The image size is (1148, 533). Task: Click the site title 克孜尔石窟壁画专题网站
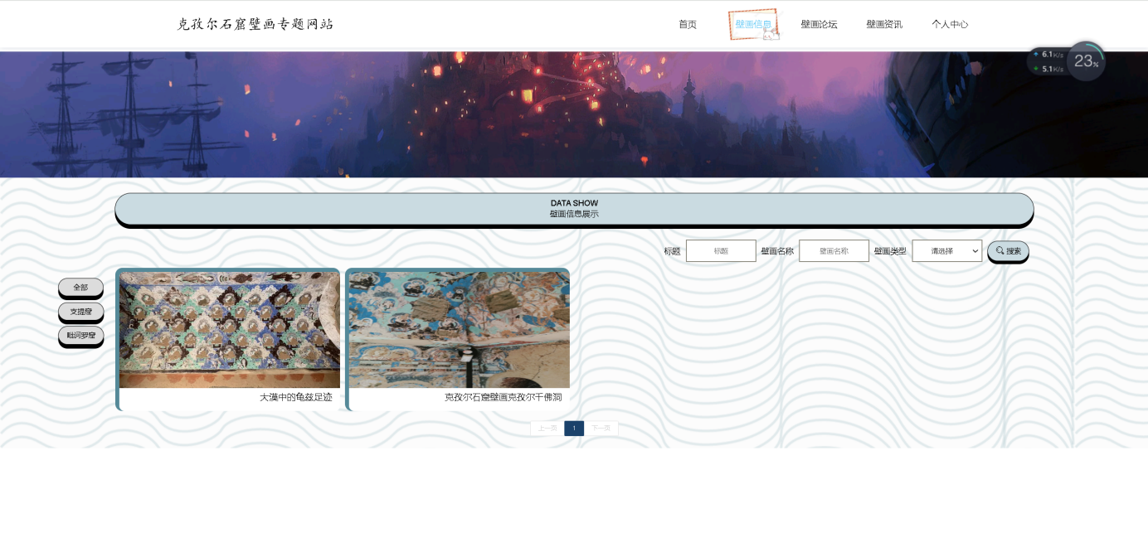[x=255, y=24]
